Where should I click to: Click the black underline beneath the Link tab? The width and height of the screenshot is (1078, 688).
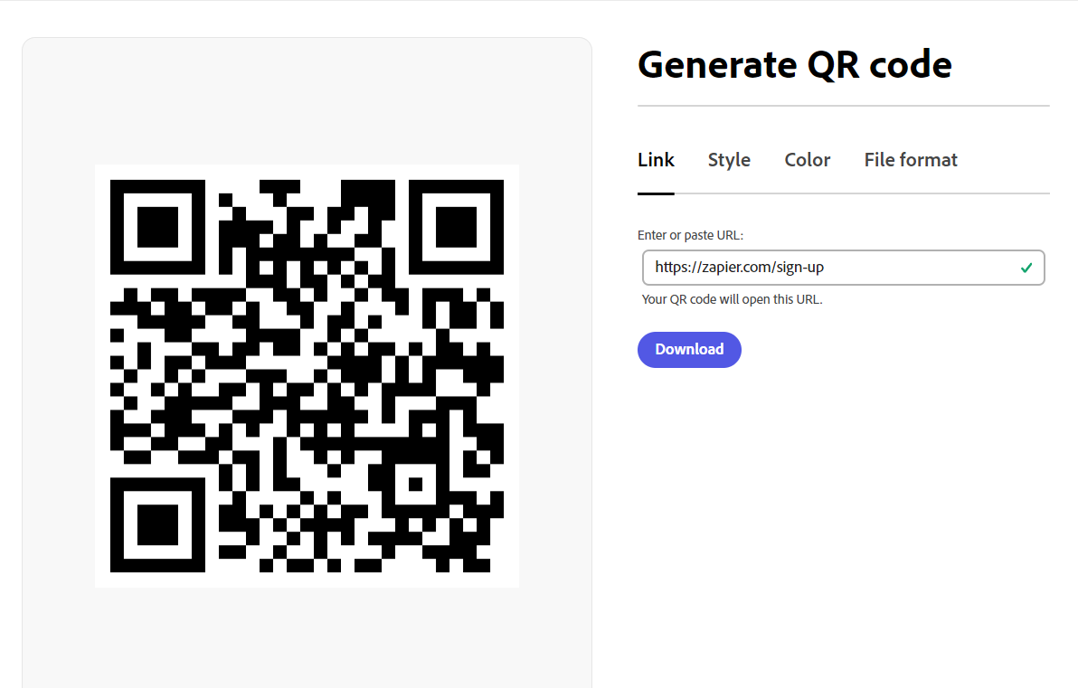tap(656, 193)
